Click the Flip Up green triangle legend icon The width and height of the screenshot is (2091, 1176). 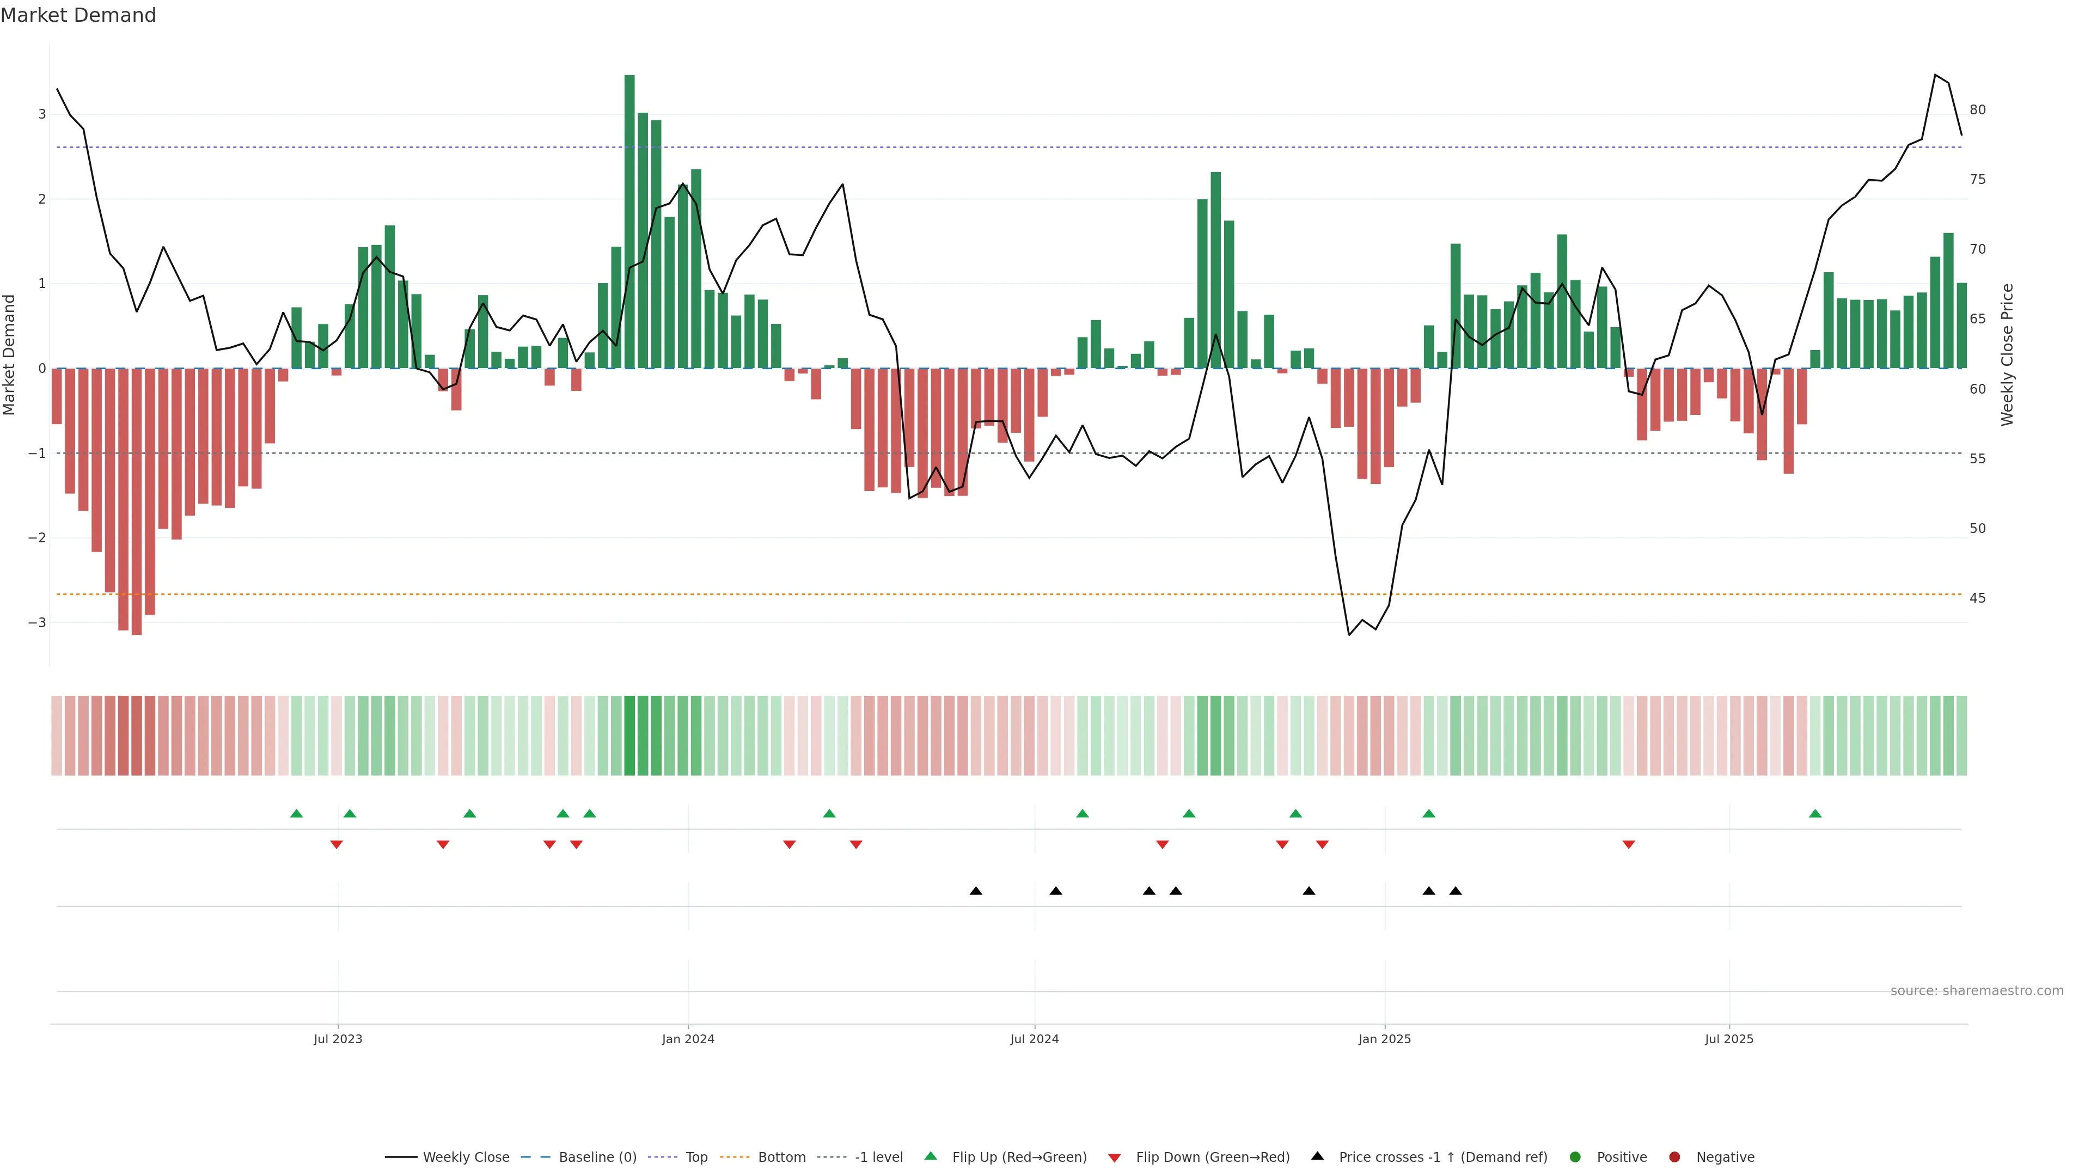[931, 1156]
